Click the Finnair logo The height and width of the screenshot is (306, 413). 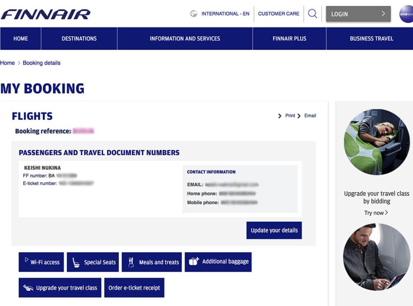[45, 14]
